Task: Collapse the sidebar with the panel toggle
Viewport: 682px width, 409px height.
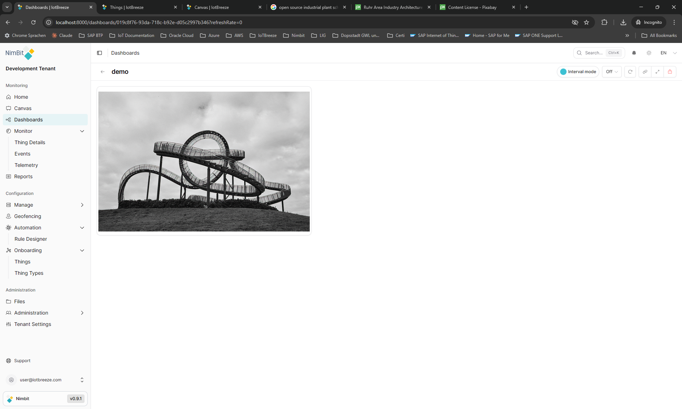Action: tap(99, 53)
